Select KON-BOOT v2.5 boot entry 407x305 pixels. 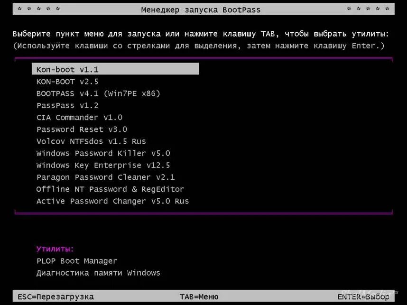(x=67, y=82)
